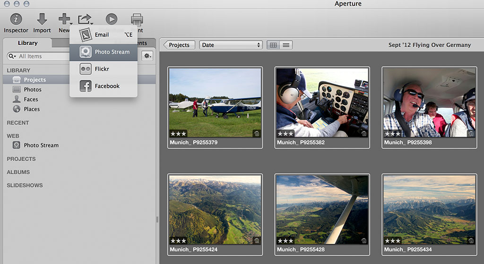Select the Library tab
The height and width of the screenshot is (264, 484).
[27, 43]
